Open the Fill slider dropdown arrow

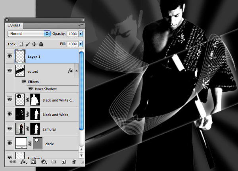(x=81, y=44)
